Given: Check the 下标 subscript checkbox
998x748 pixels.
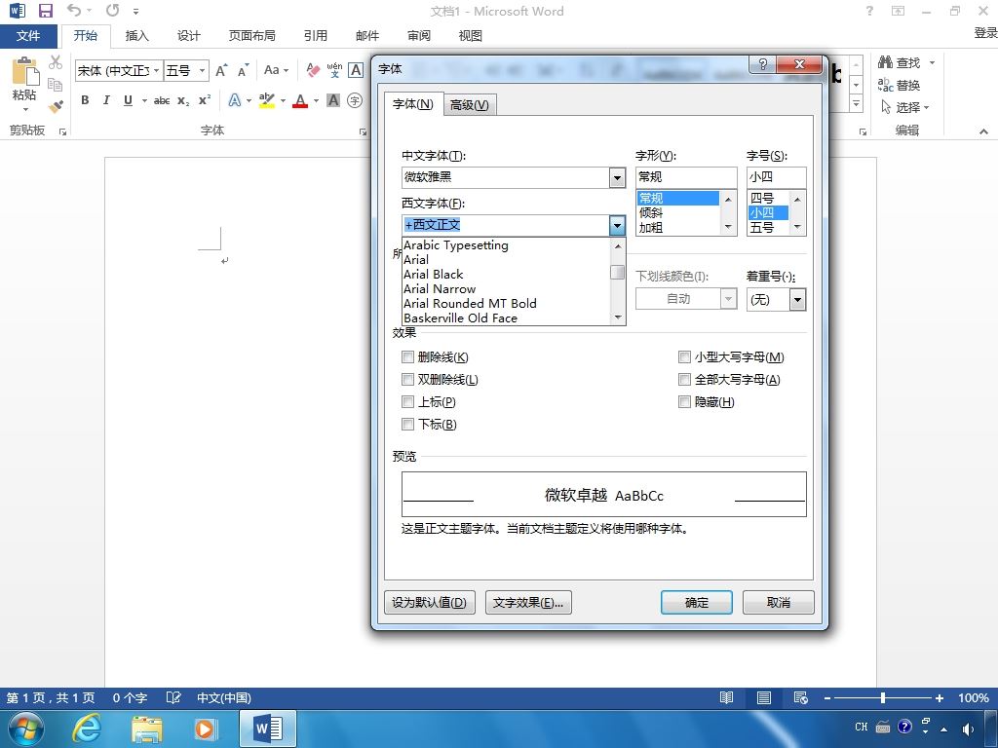Looking at the screenshot, I should [408, 424].
